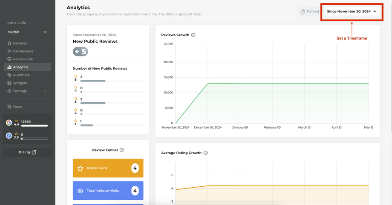
Task: Click the News icon in sidebar
Action: pos(9,107)
